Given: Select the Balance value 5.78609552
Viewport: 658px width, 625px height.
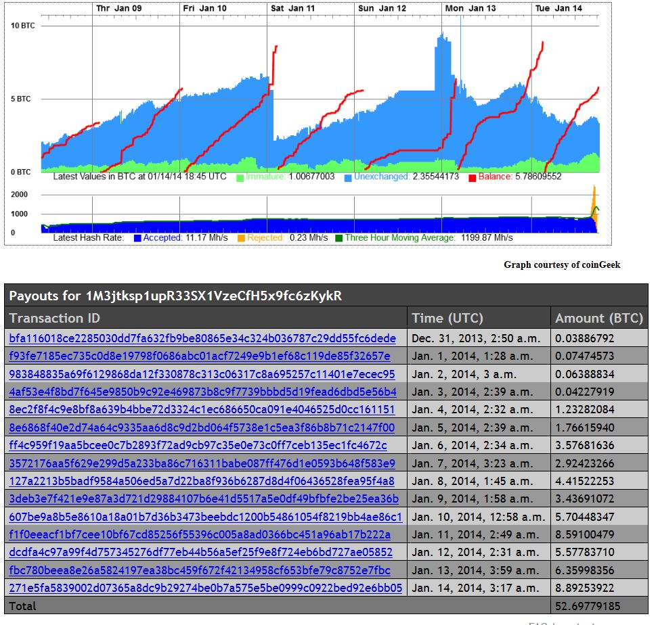Looking at the screenshot, I should point(538,177).
